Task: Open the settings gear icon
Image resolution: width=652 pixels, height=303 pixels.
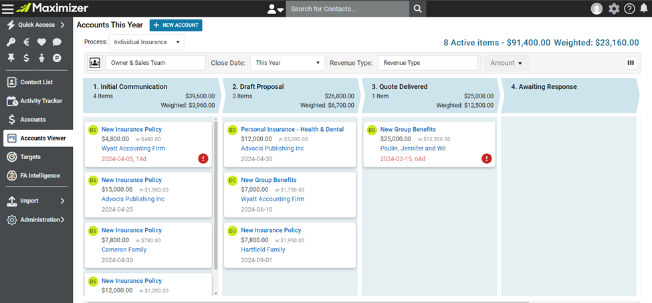Action: (614, 8)
